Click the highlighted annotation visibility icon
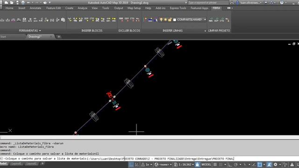Screen dimensions: 299x168 pos(269,164)
